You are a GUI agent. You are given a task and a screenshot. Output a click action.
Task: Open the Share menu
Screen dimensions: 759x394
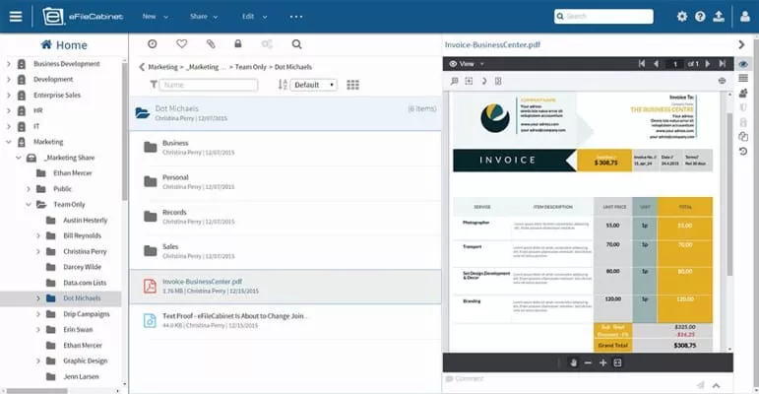click(204, 17)
